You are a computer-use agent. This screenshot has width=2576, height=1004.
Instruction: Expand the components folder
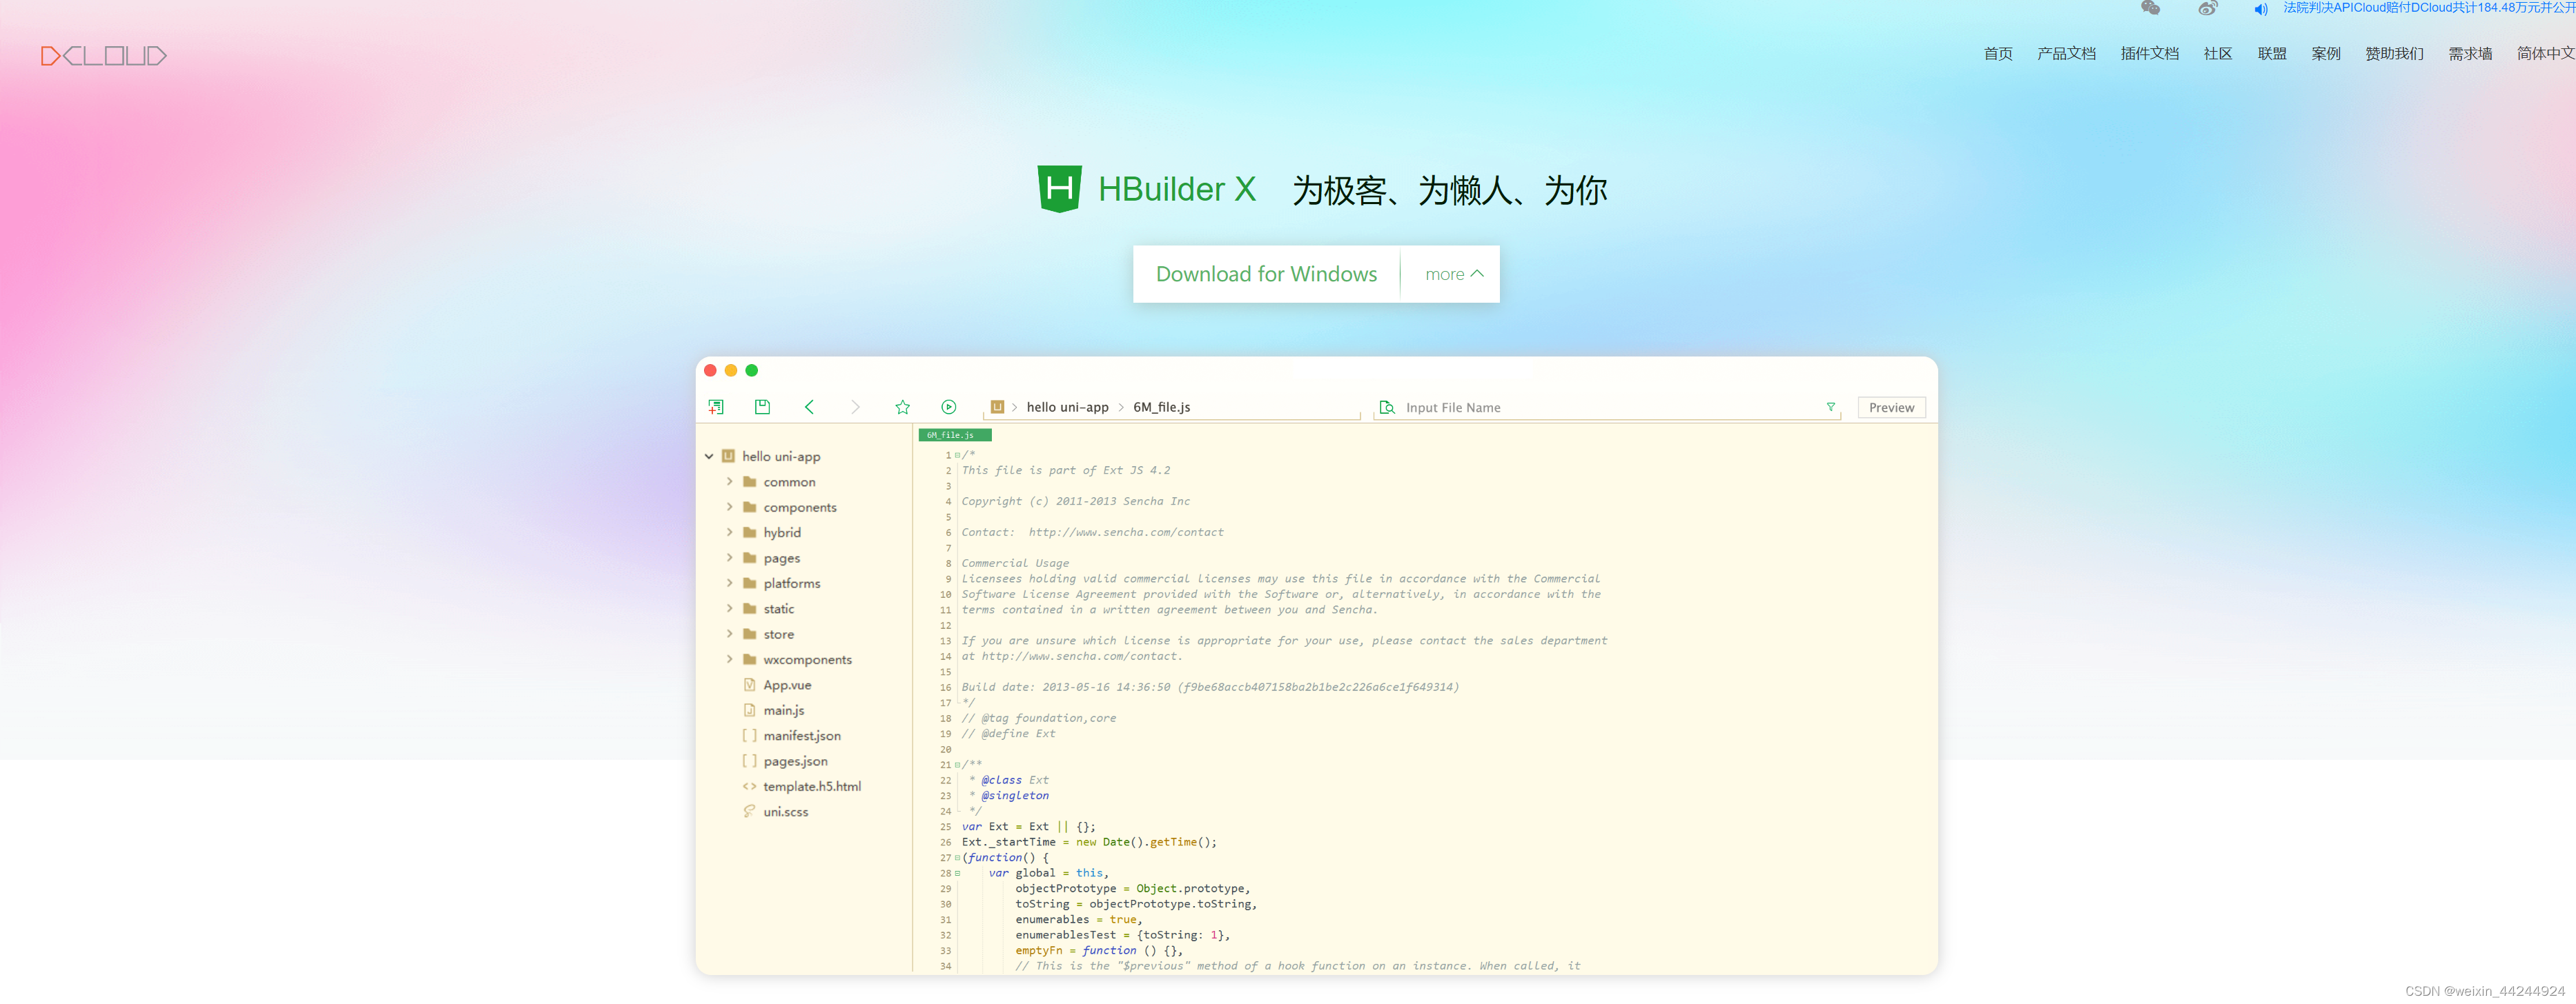(x=730, y=508)
